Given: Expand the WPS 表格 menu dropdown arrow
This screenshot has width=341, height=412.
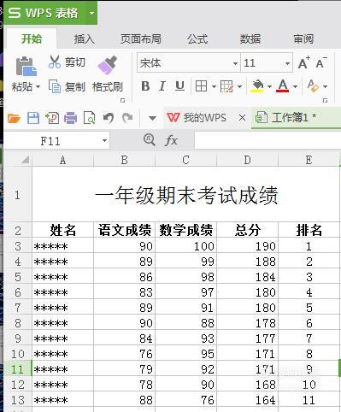Looking at the screenshot, I should 91,13.
